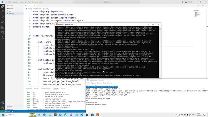
Task: Open Sublime Text from taskbar
Action: coord(55,115)
